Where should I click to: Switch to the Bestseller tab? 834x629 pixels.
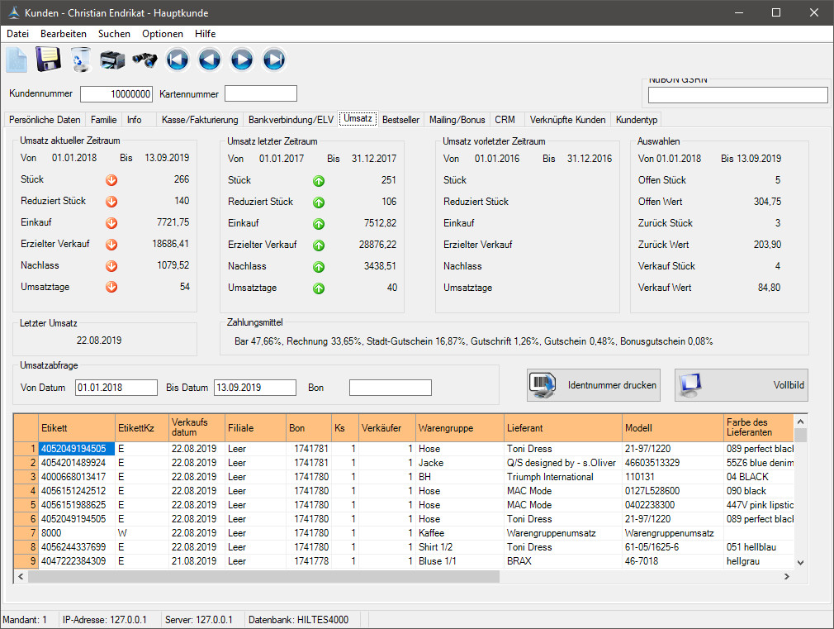click(x=401, y=120)
